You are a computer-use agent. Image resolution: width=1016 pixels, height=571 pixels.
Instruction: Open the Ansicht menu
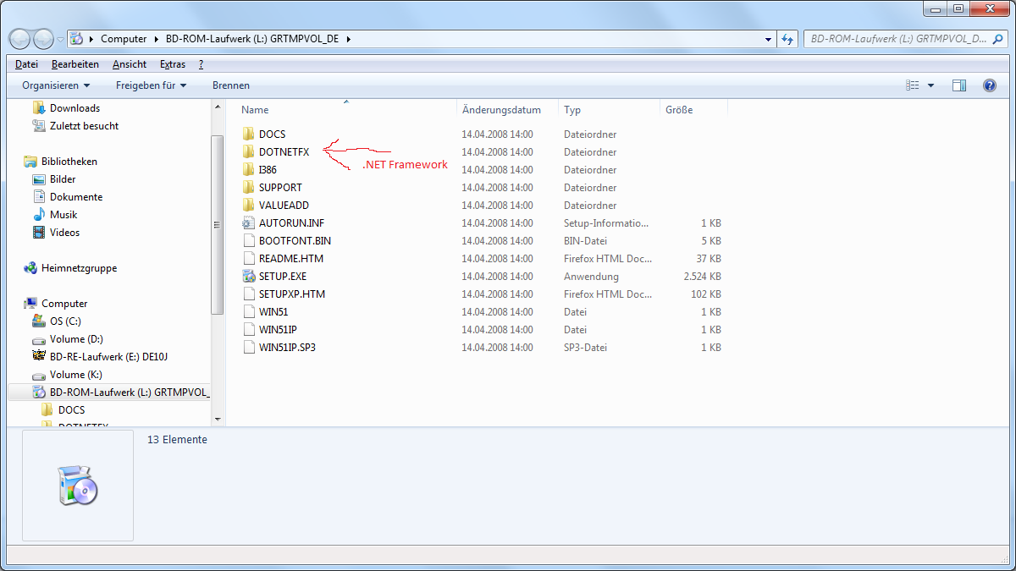[x=130, y=64]
